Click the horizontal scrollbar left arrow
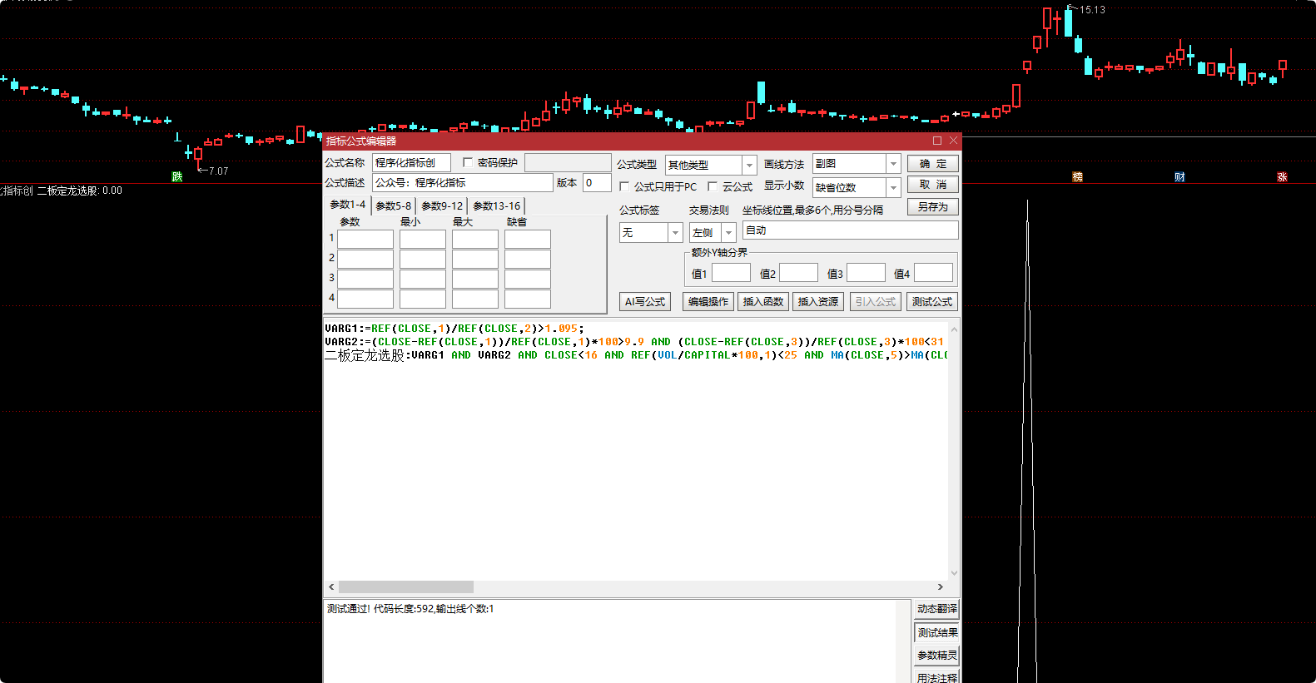1316x683 pixels. [331, 586]
